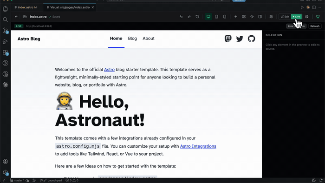The height and width of the screenshot is (183, 325).
Task: Click the orange sparkle icon in tab bar
Action: 308,7
